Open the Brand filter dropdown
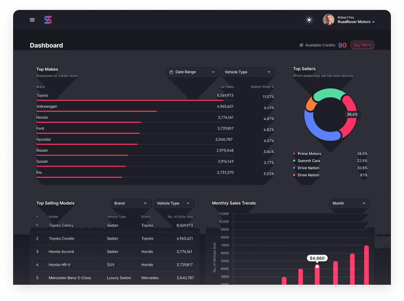 click(x=130, y=204)
